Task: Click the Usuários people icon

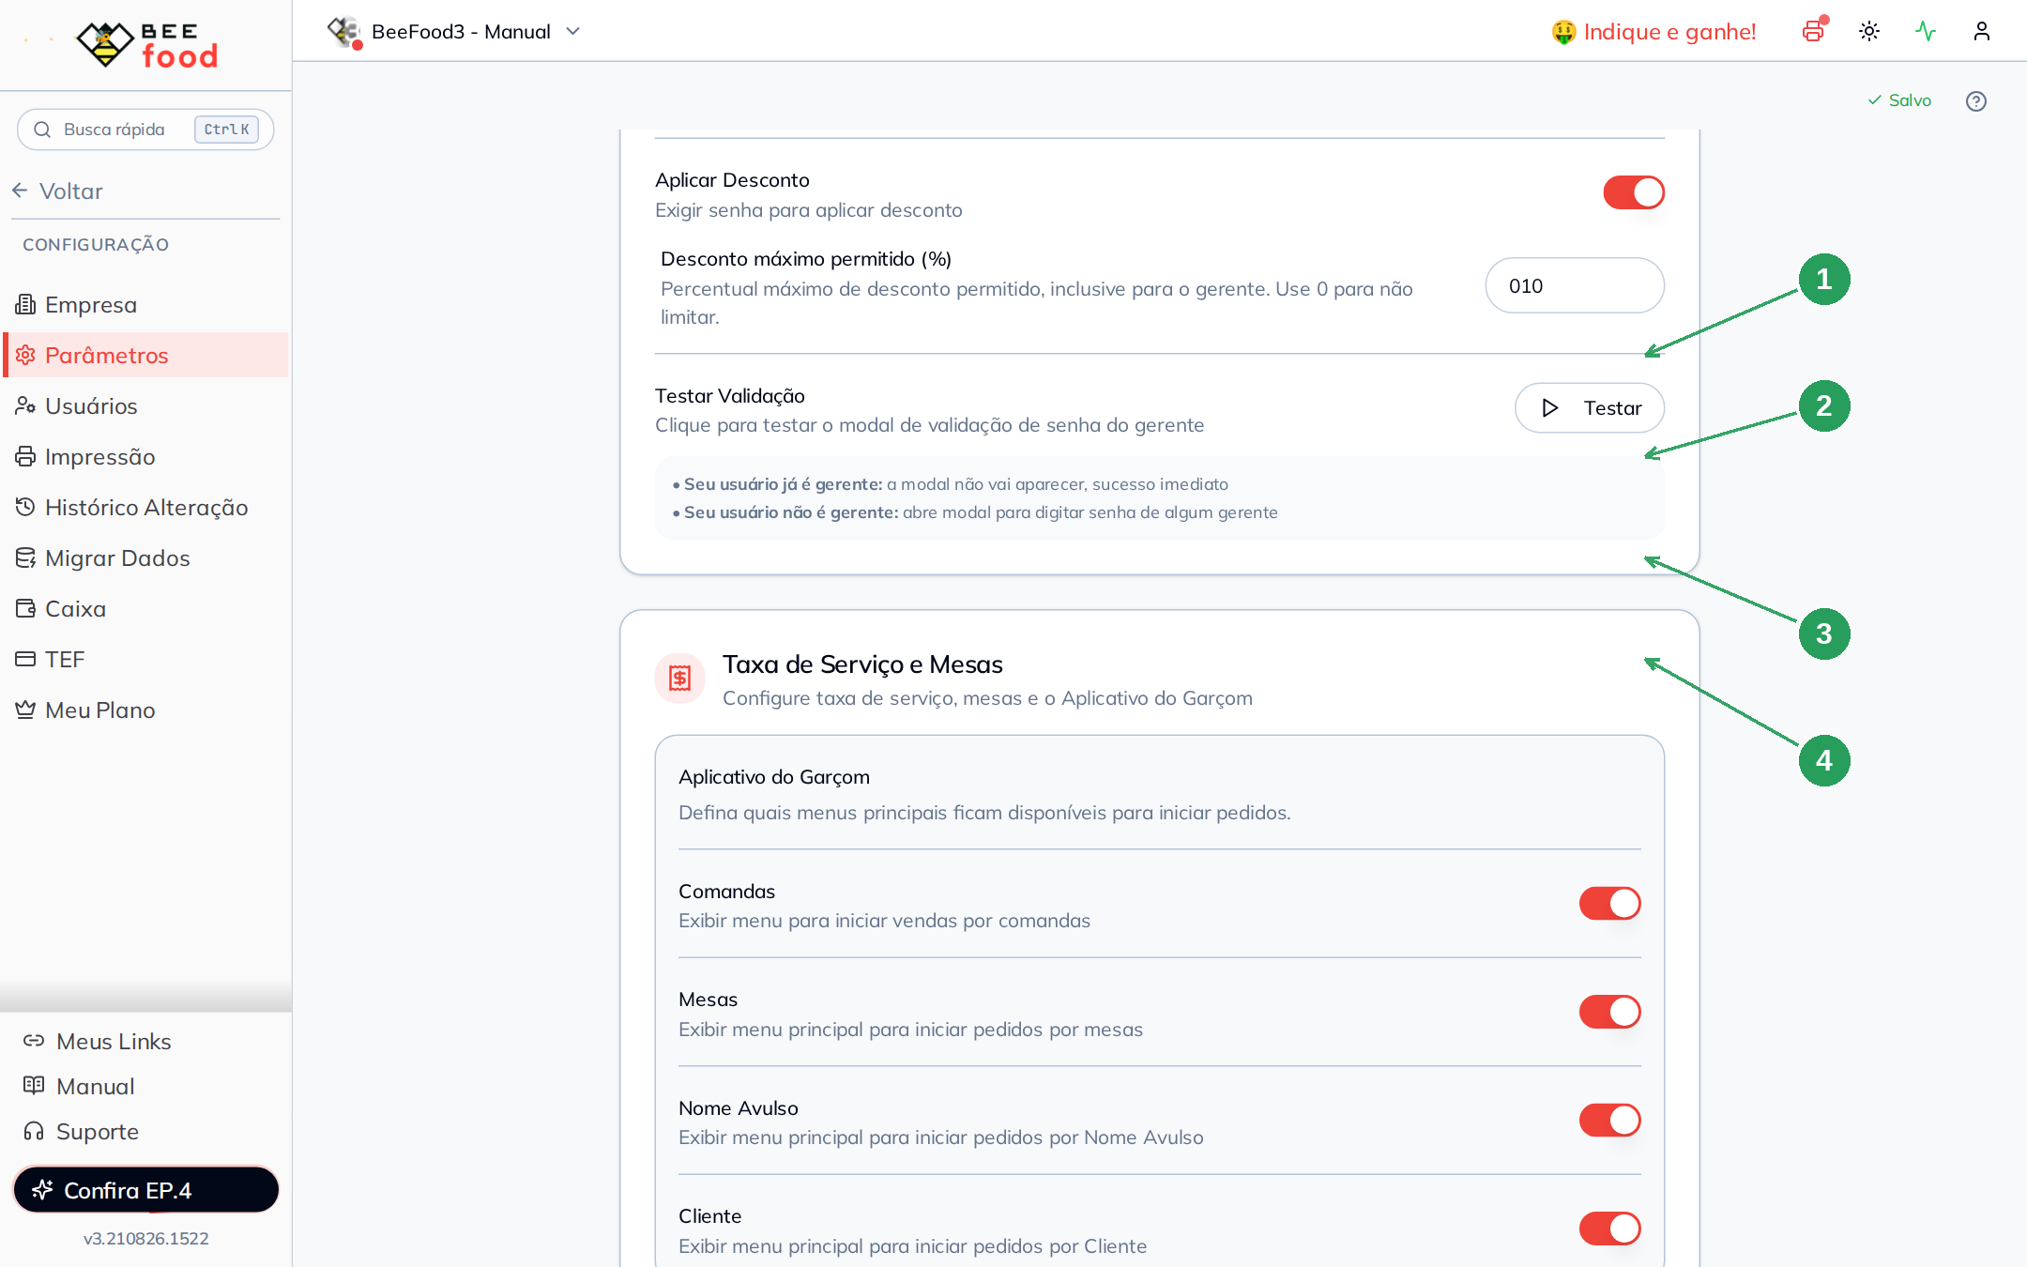Action: click(25, 405)
